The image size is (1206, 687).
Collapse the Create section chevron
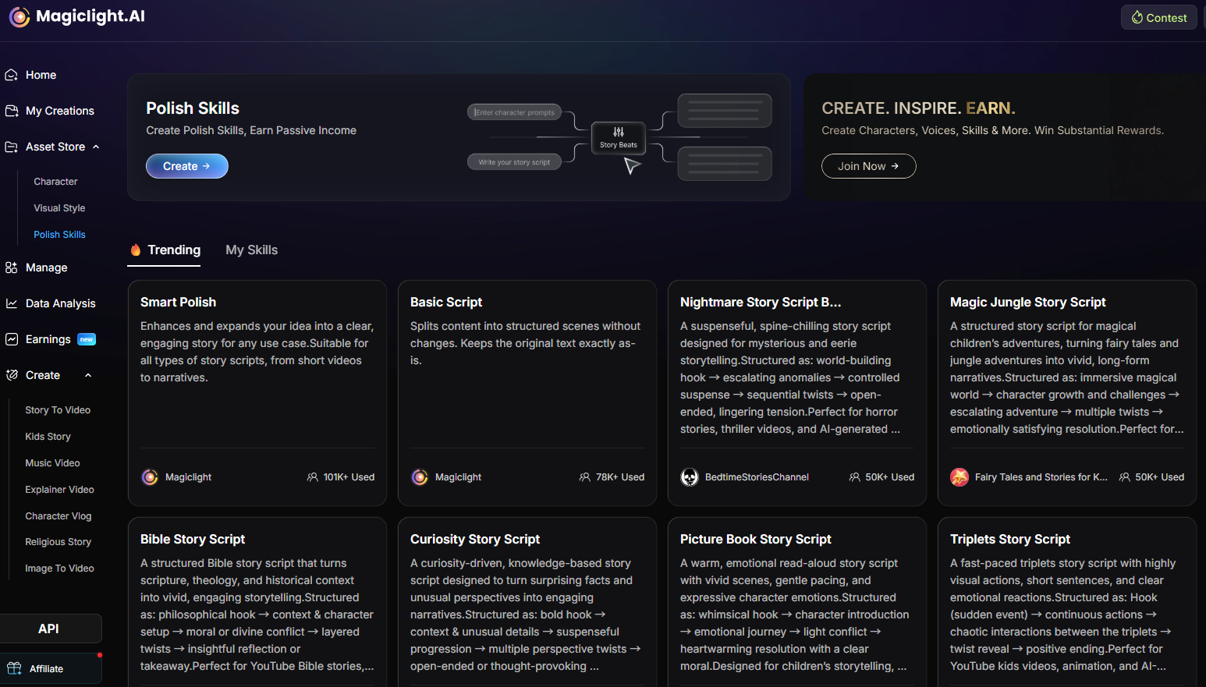tap(88, 375)
